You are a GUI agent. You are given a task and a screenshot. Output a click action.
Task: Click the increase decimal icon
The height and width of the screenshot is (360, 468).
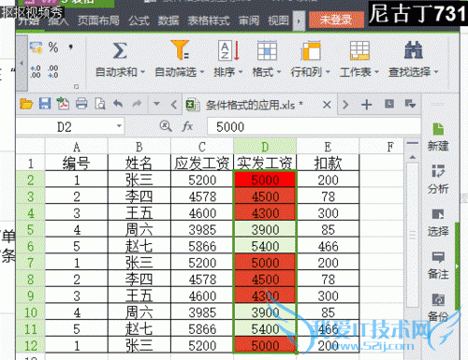tap(36, 72)
